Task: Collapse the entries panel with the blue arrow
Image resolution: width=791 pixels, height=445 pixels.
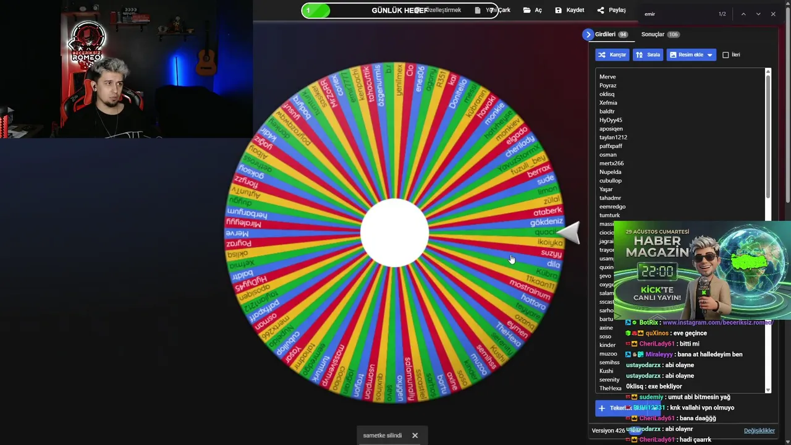Action: click(x=588, y=35)
